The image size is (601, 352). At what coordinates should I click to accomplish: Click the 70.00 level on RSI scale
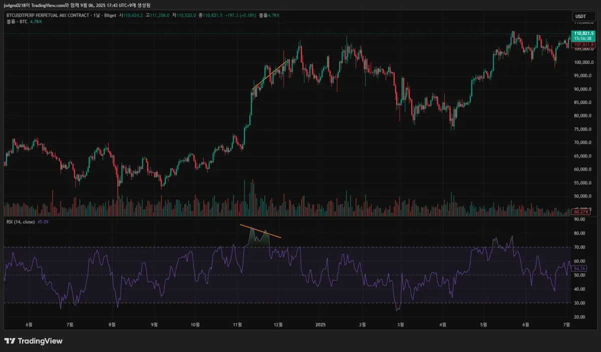[x=580, y=247]
